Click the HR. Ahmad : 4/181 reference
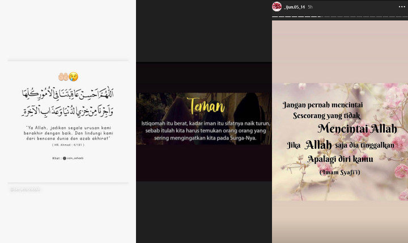The height and width of the screenshot is (243, 408). 68,145
